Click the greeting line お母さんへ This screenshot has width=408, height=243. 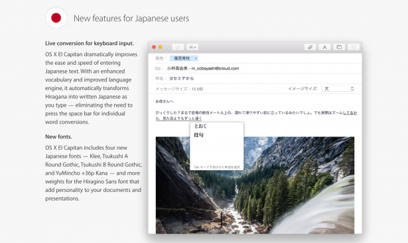(x=164, y=101)
